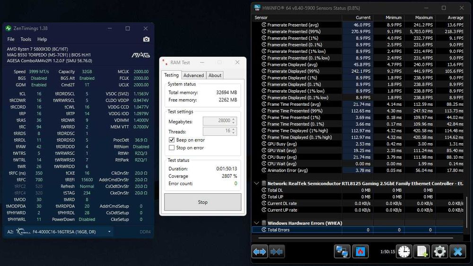Click HWiNFO expand columns arrows icon
The image size is (473, 266).
tap(259, 251)
